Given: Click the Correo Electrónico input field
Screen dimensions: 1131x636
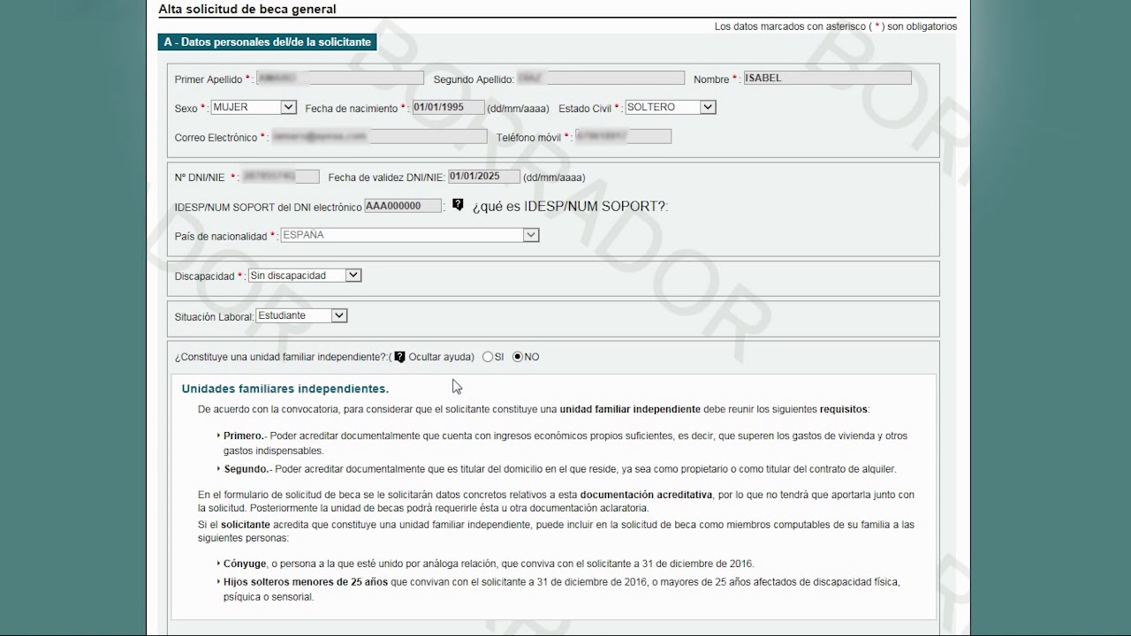Looking at the screenshot, I should coord(378,137).
